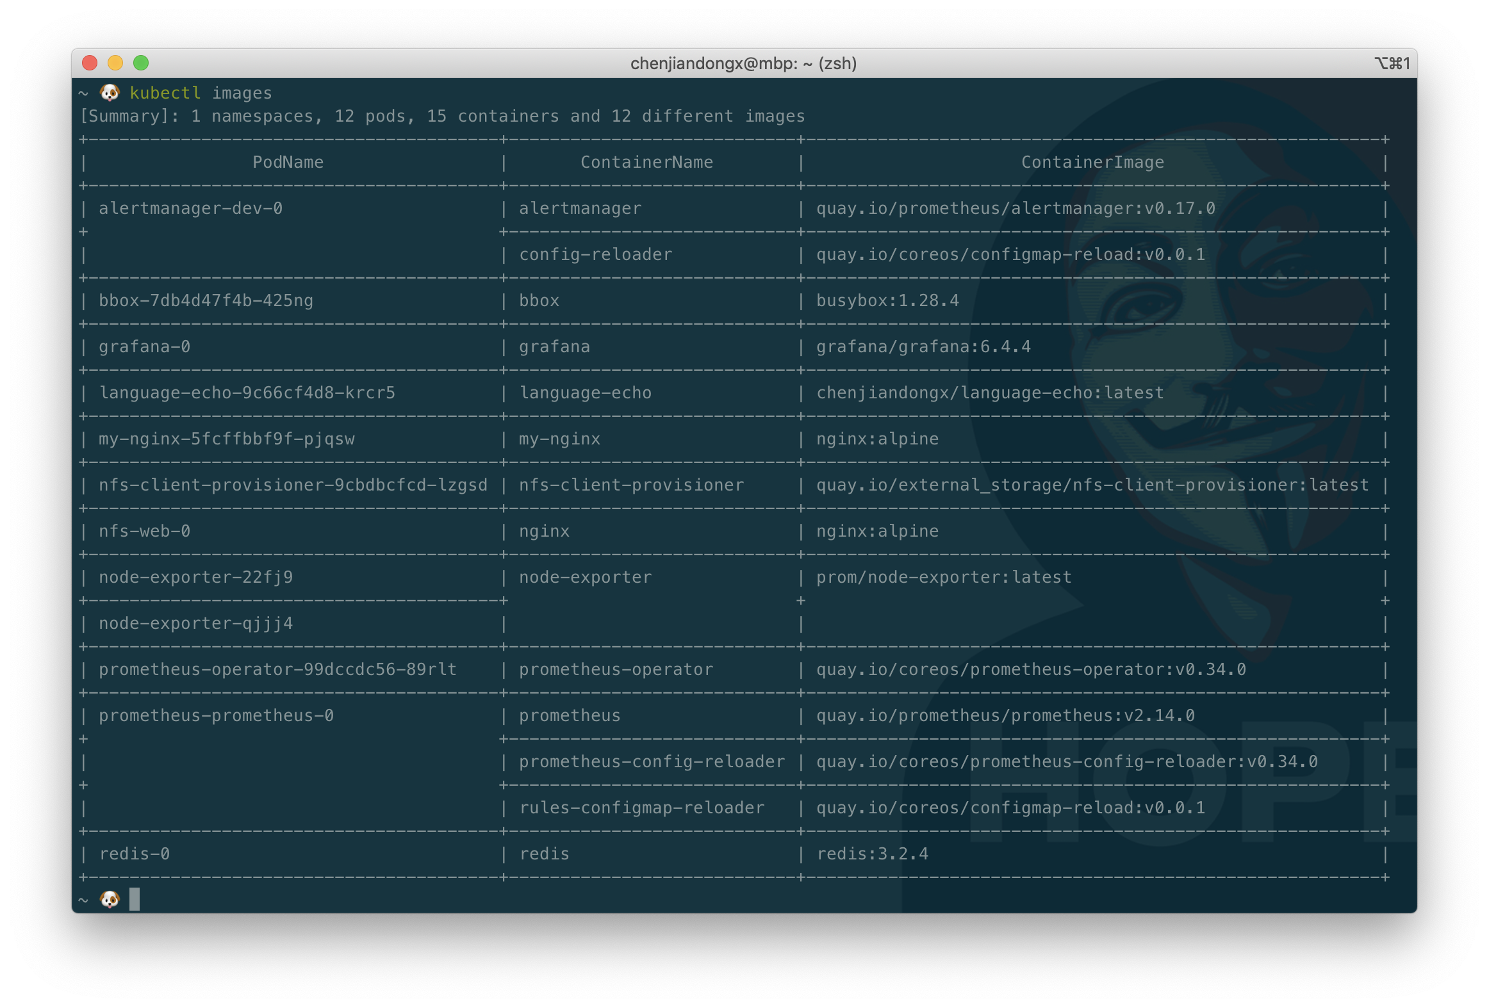Click container name redis
1489x1008 pixels.
(545, 854)
